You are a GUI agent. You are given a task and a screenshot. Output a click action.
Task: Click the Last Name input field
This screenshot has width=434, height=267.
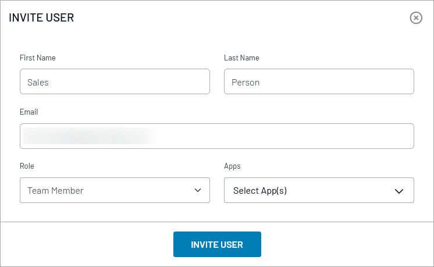point(319,82)
